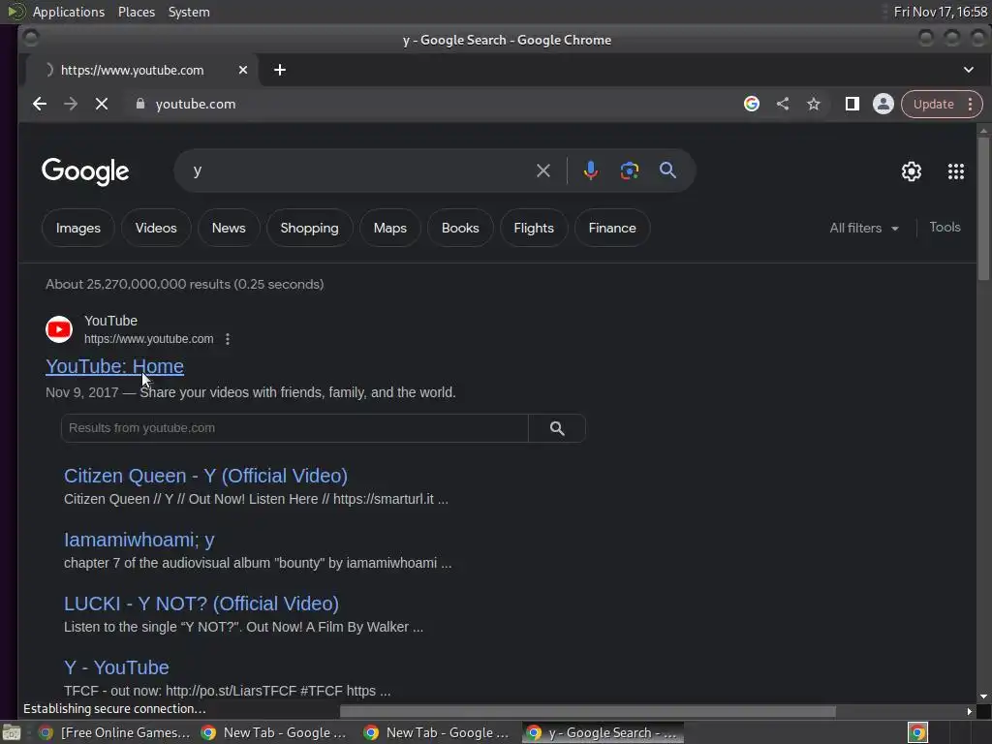This screenshot has width=992, height=744.
Task: Focus Results from youtube.com search field
Action: (294, 428)
